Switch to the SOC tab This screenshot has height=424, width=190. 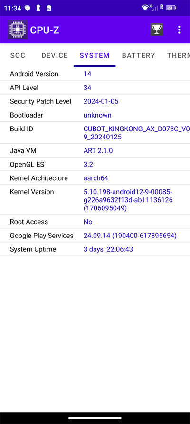[x=18, y=55]
